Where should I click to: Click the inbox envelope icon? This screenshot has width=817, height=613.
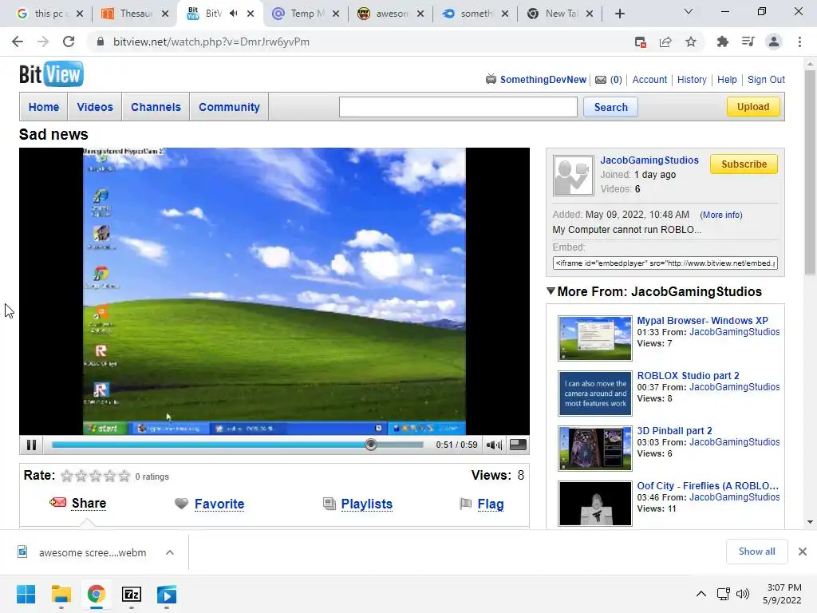pyautogui.click(x=601, y=80)
